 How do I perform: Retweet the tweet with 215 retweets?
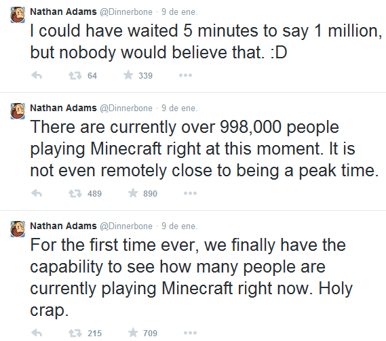[75, 333]
